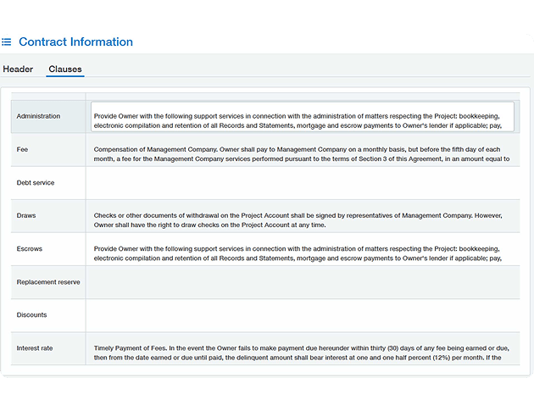The height and width of the screenshot is (411, 534).
Task: Click the list icon beside Contract Information
Action: (7, 42)
